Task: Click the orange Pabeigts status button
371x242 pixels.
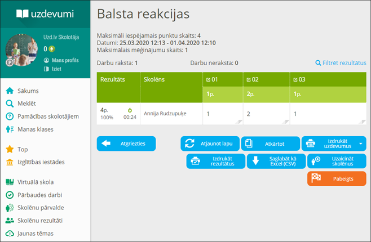Action: click(x=337, y=178)
